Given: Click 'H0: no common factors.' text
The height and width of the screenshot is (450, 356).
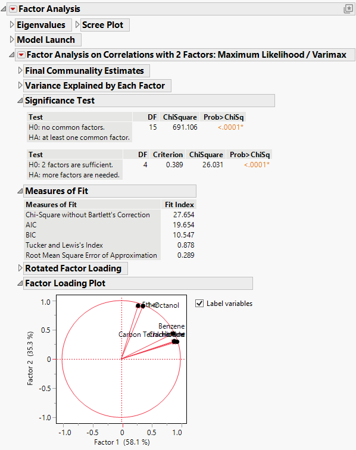Looking at the screenshot, I should (x=67, y=127).
